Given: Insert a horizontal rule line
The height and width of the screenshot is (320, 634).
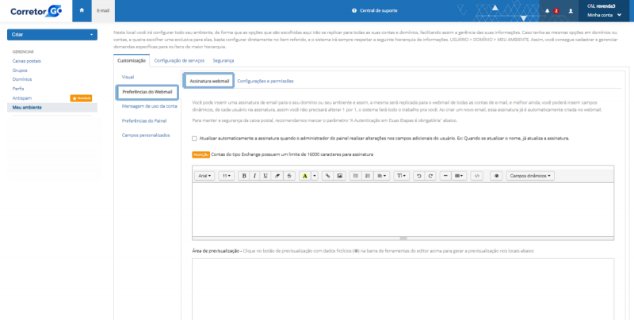Looking at the screenshot, I should click(x=445, y=176).
